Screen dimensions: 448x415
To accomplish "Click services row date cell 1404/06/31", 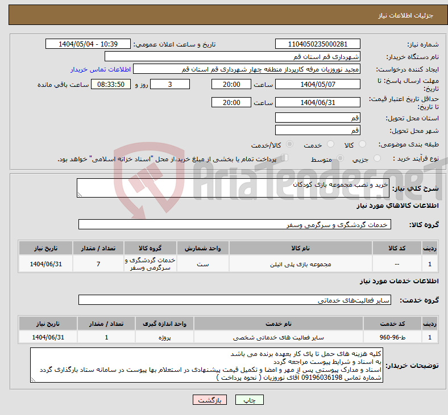I will tap(48, 337).
